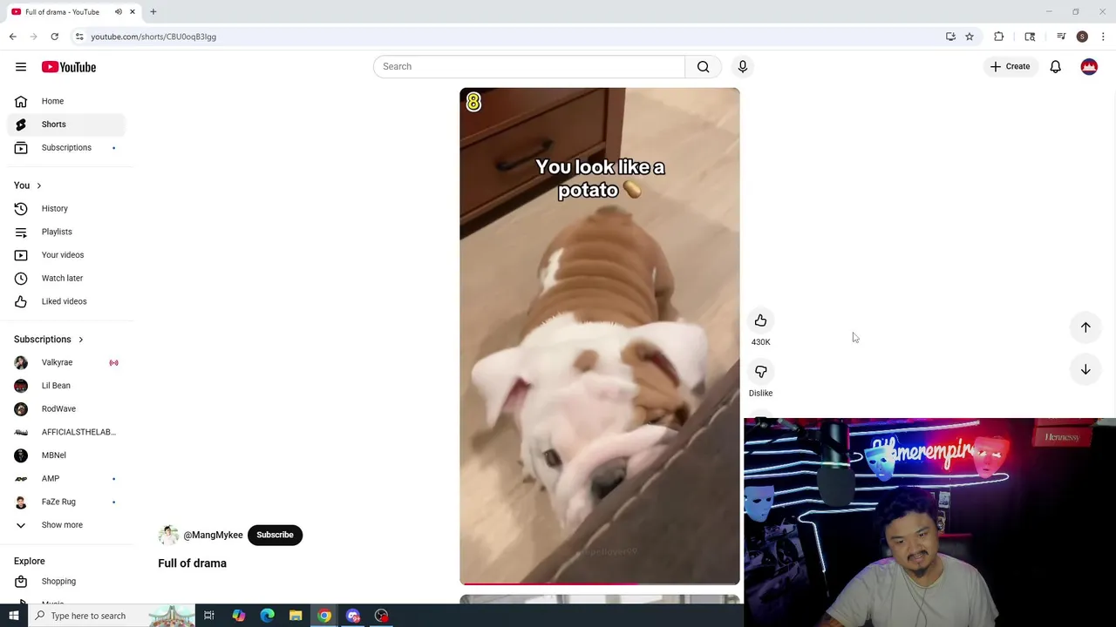This screenshot has width=1116, height=627.
Task: Select the Shorts sidebar tab
Action: pyautogui.click(x=66, y=125)
